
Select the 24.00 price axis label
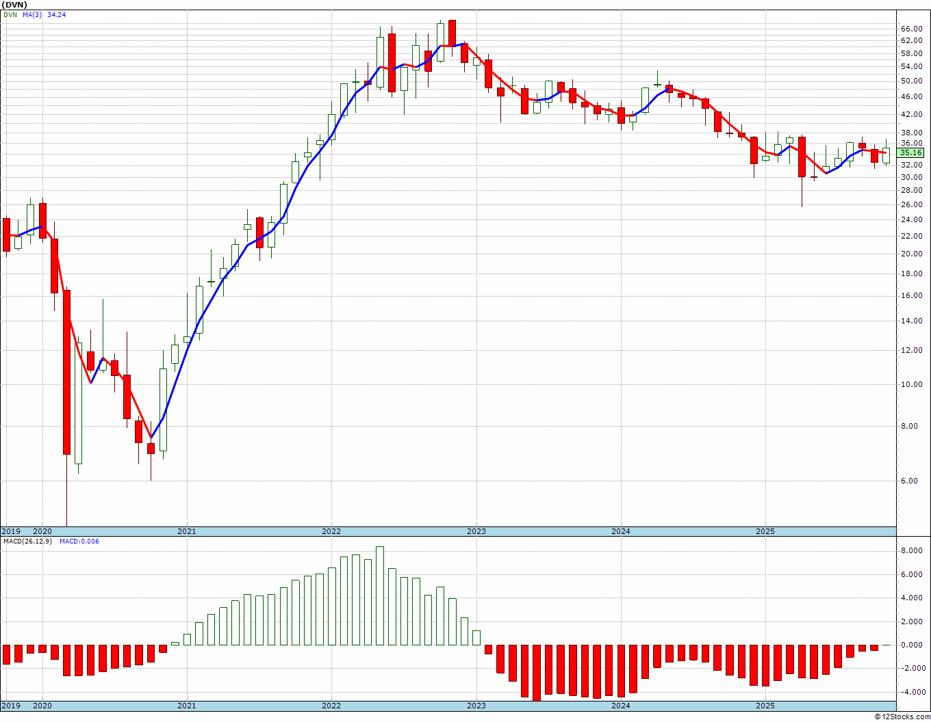(x=911, y=219)
